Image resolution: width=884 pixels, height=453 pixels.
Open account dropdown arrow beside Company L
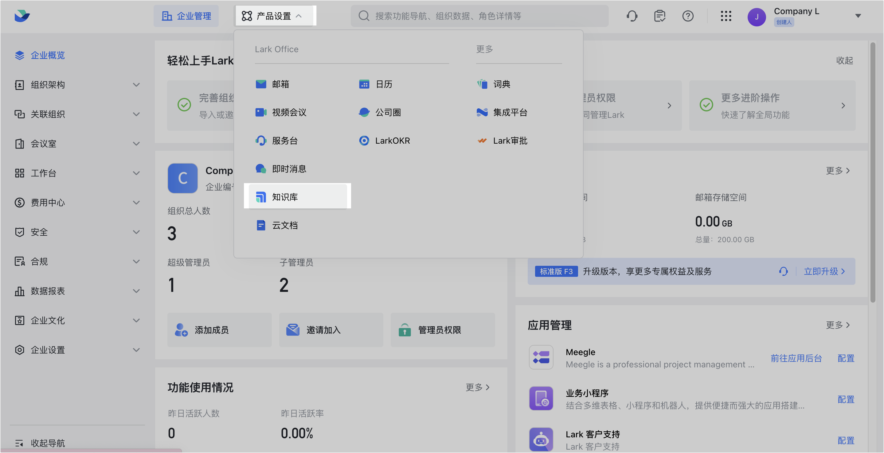(858, 16)
